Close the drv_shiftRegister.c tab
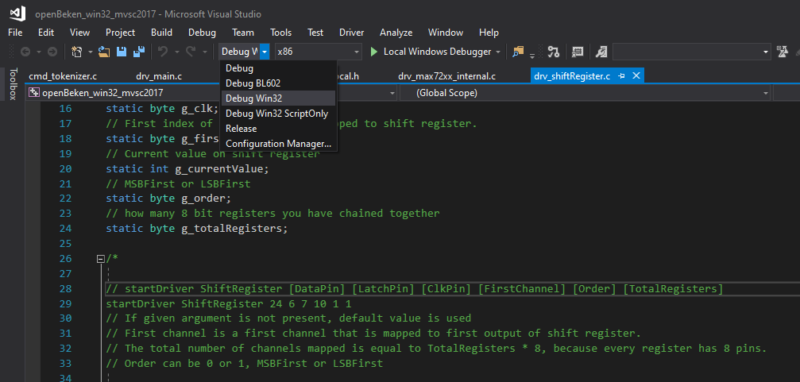Screen dimensions: 800x382 636,76
